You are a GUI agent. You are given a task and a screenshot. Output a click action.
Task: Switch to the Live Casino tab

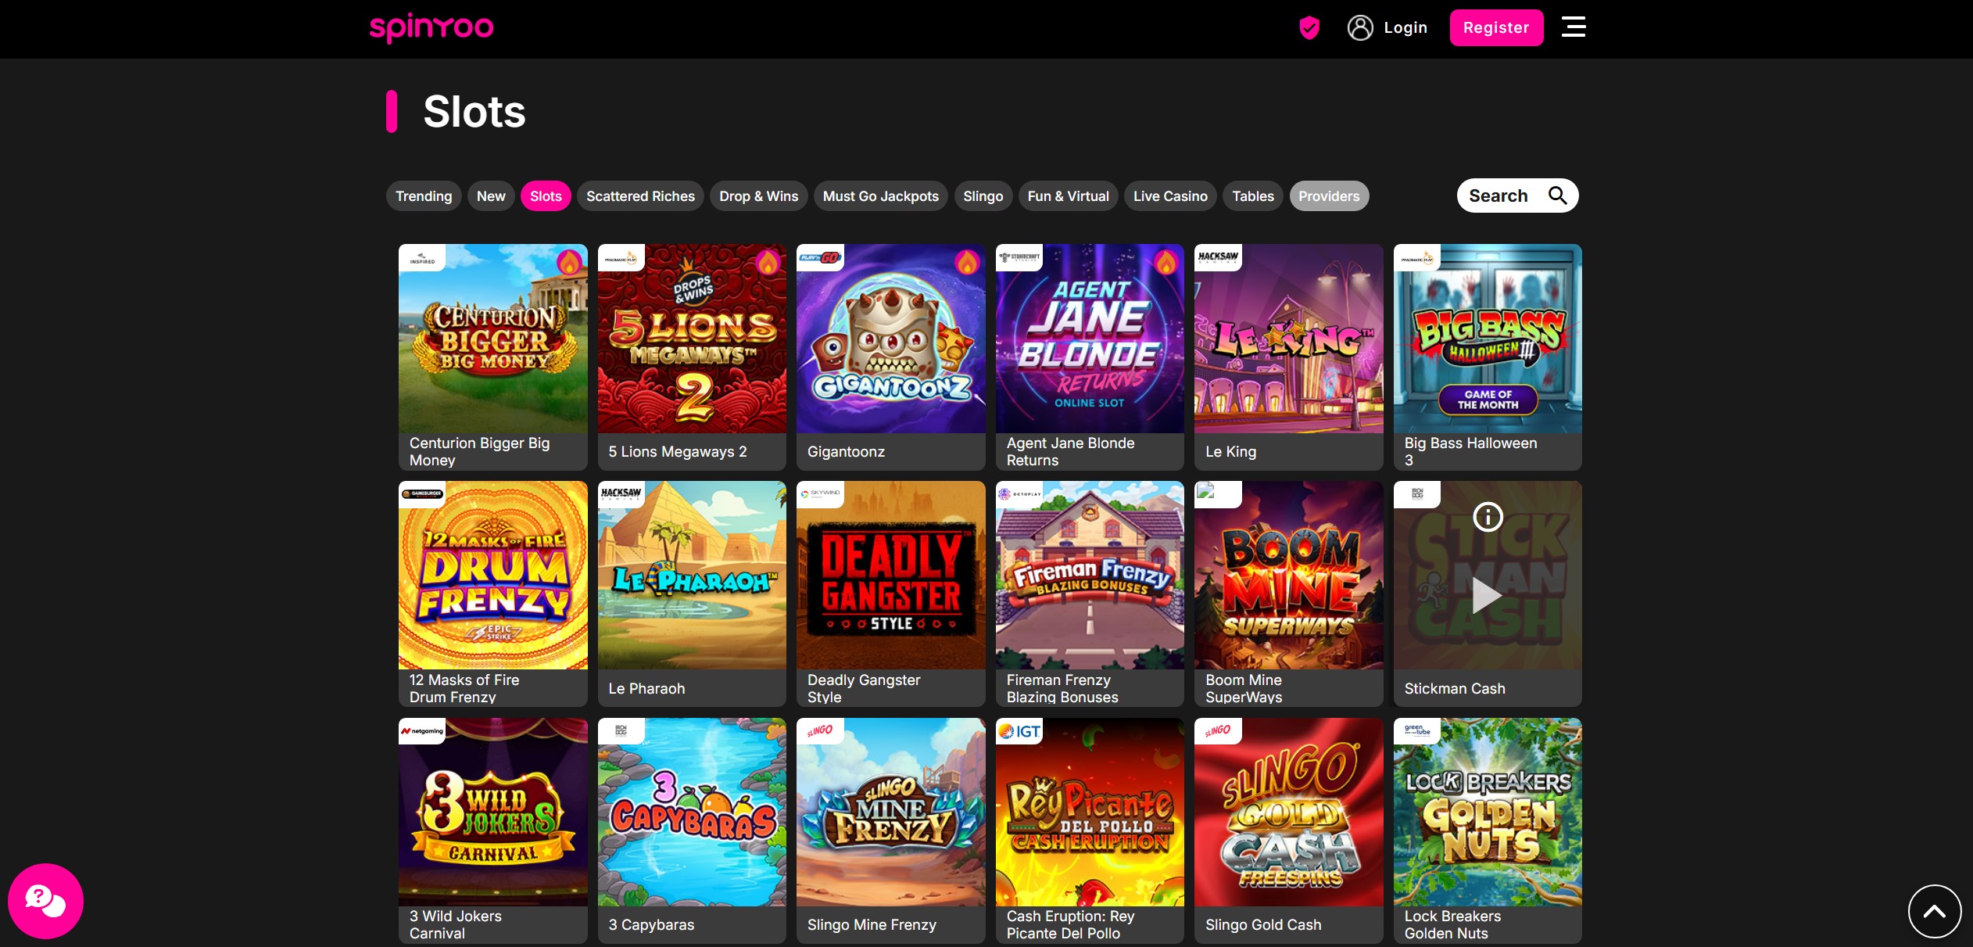[1169, 195]
